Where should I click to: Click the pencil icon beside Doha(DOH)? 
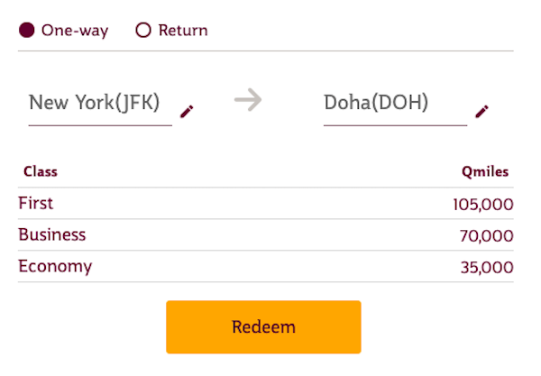pos(482,111)
